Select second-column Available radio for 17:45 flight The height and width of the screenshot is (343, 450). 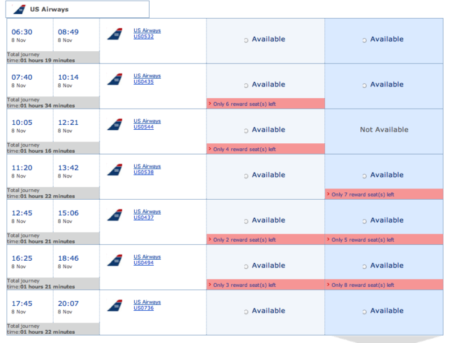364,312
